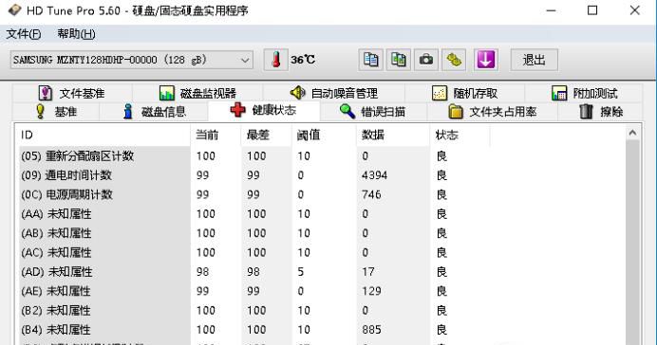
Task: Switch to the 磁盘信息 tab
Action: tap(154, 111)
